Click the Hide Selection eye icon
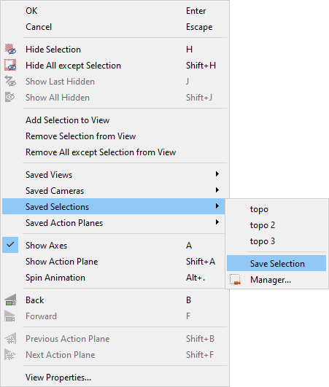The width and height of the screenshot is (329, 387). point(10,50)
